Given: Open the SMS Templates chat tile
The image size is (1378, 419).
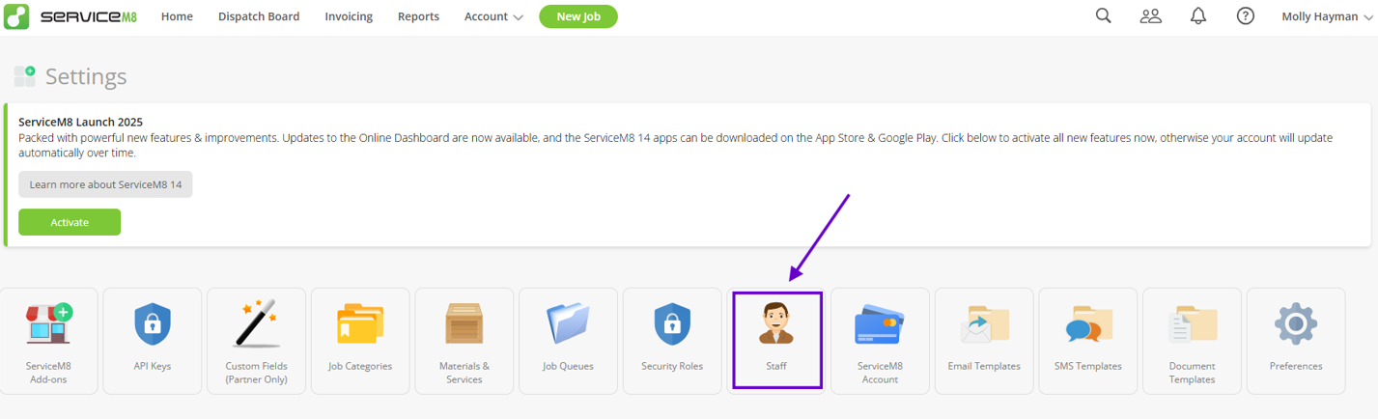Looking at the screenshot, I should [x=1088, y=341].
